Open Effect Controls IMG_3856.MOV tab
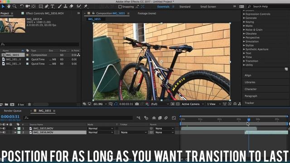 point(45,13)
